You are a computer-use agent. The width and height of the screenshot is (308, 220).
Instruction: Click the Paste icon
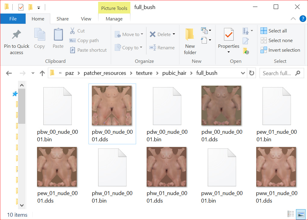tap(58, 38)
